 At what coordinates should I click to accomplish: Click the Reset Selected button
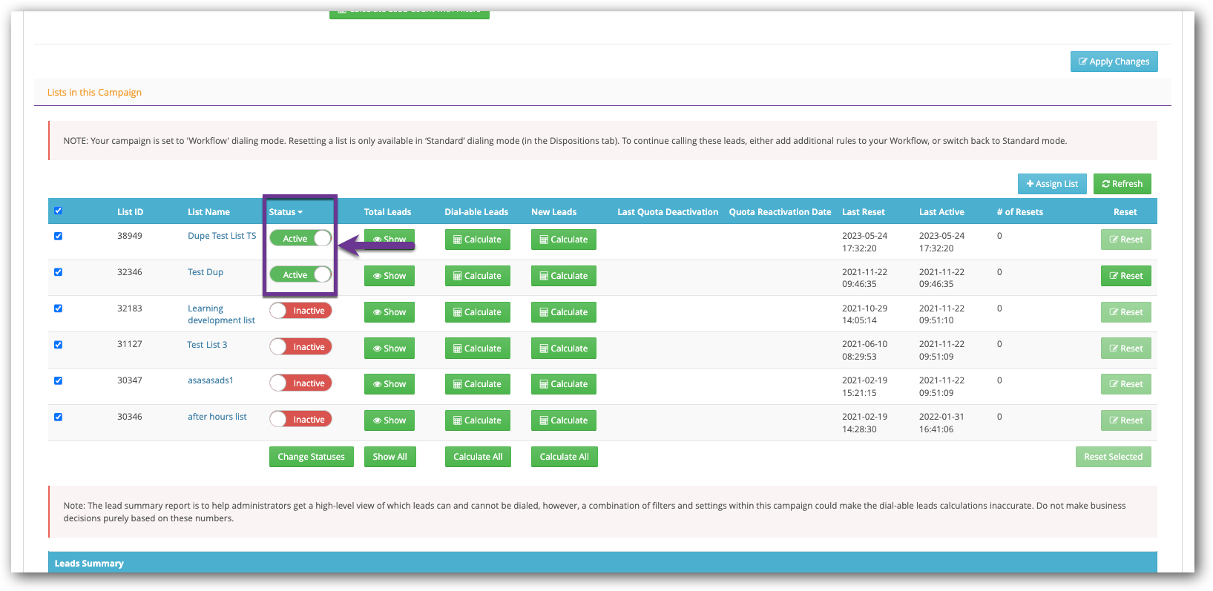click(1113, 457)
